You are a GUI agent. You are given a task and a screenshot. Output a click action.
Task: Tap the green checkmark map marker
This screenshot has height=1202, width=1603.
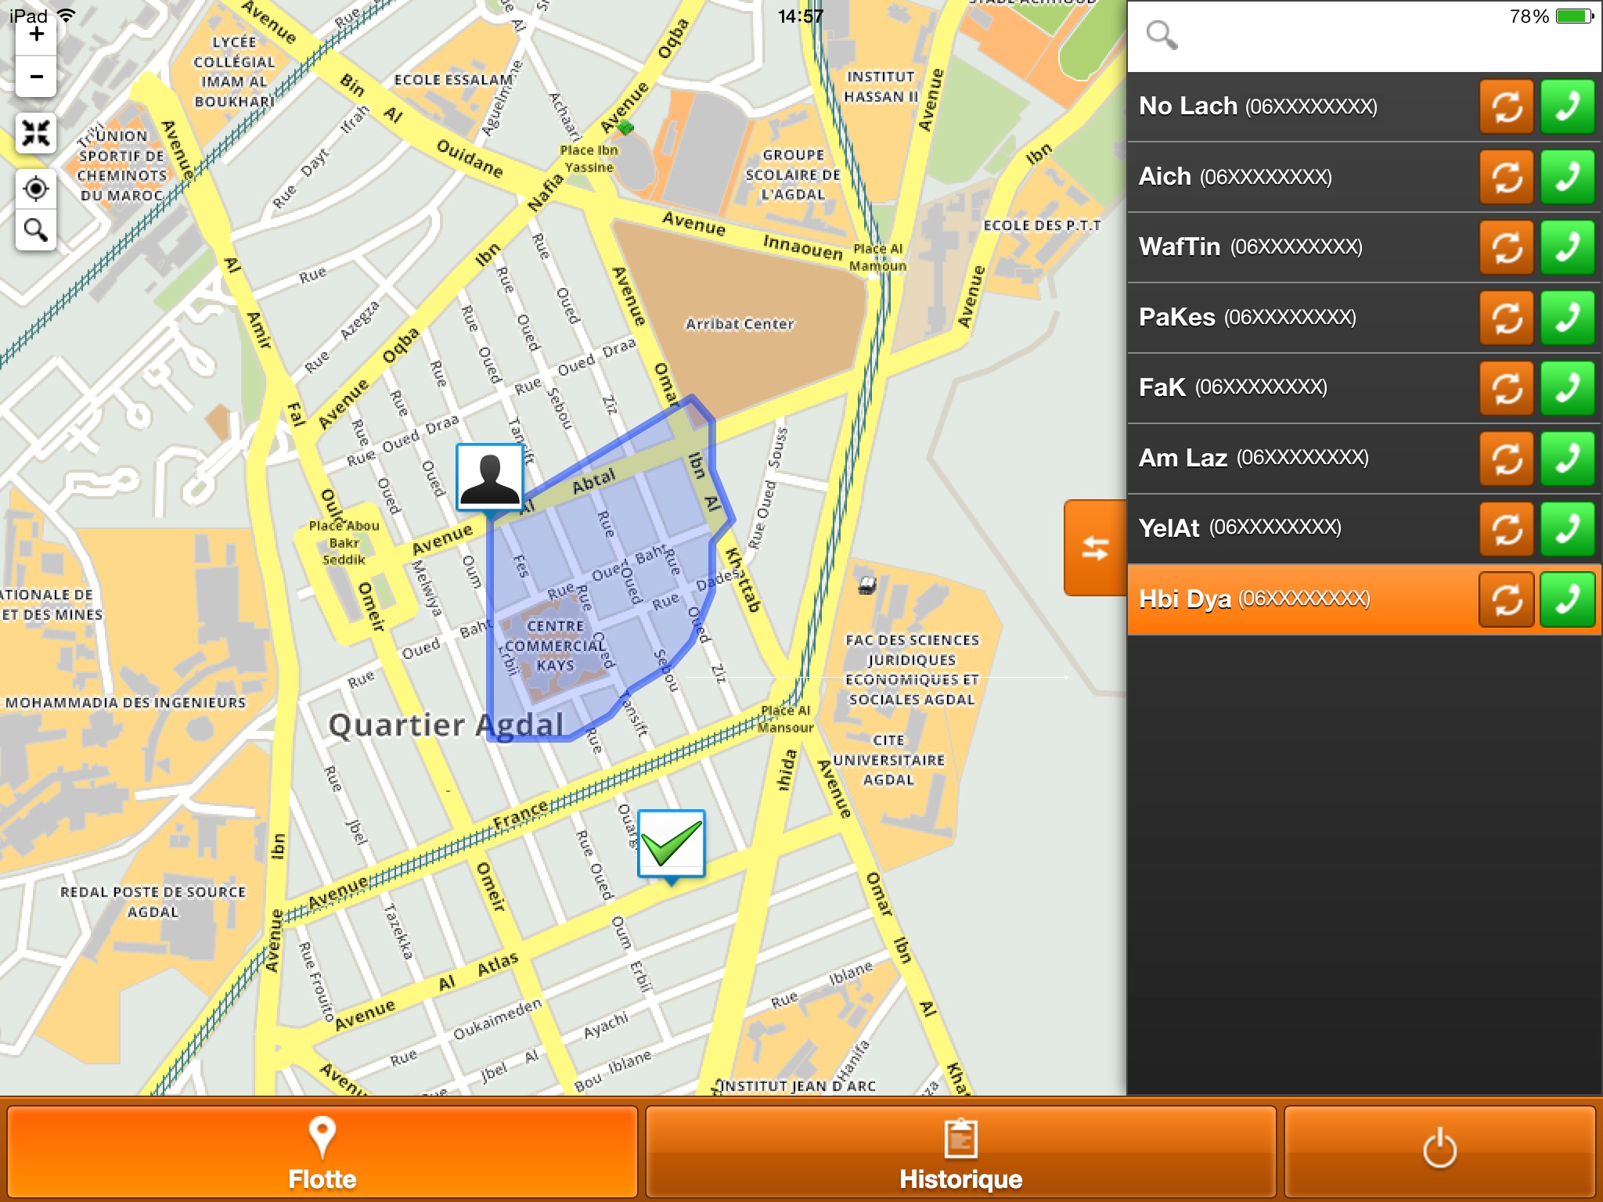pyautogui.click(x=672, y=844)
